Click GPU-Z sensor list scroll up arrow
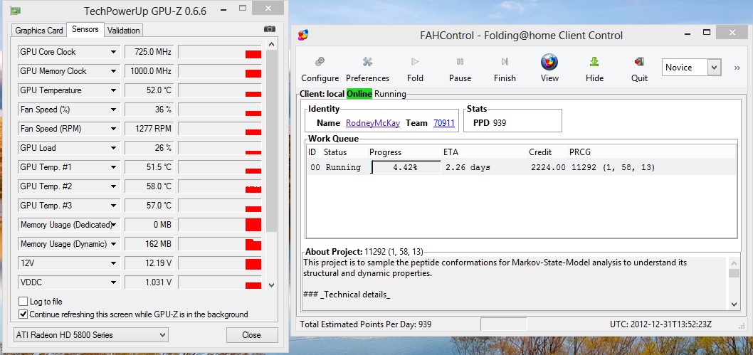The image size is (753, 355). 271,45
